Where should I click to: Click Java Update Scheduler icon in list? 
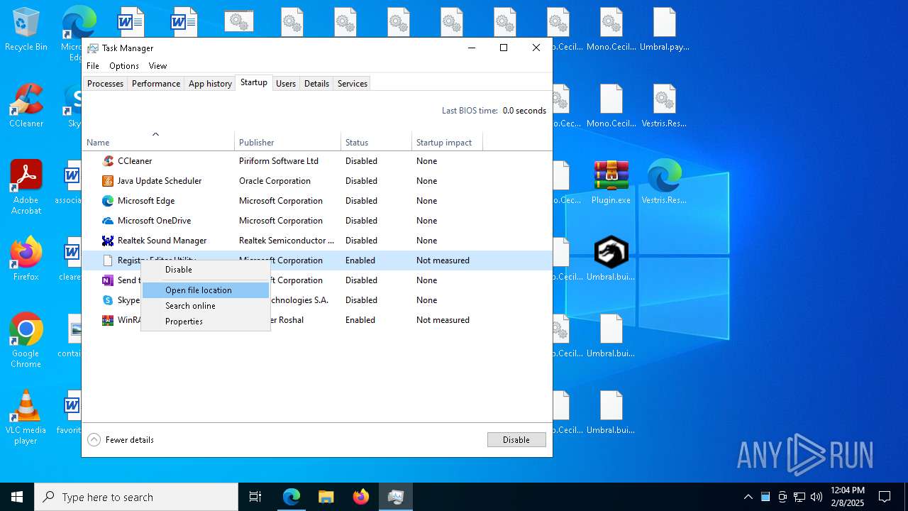click(108, 181)
